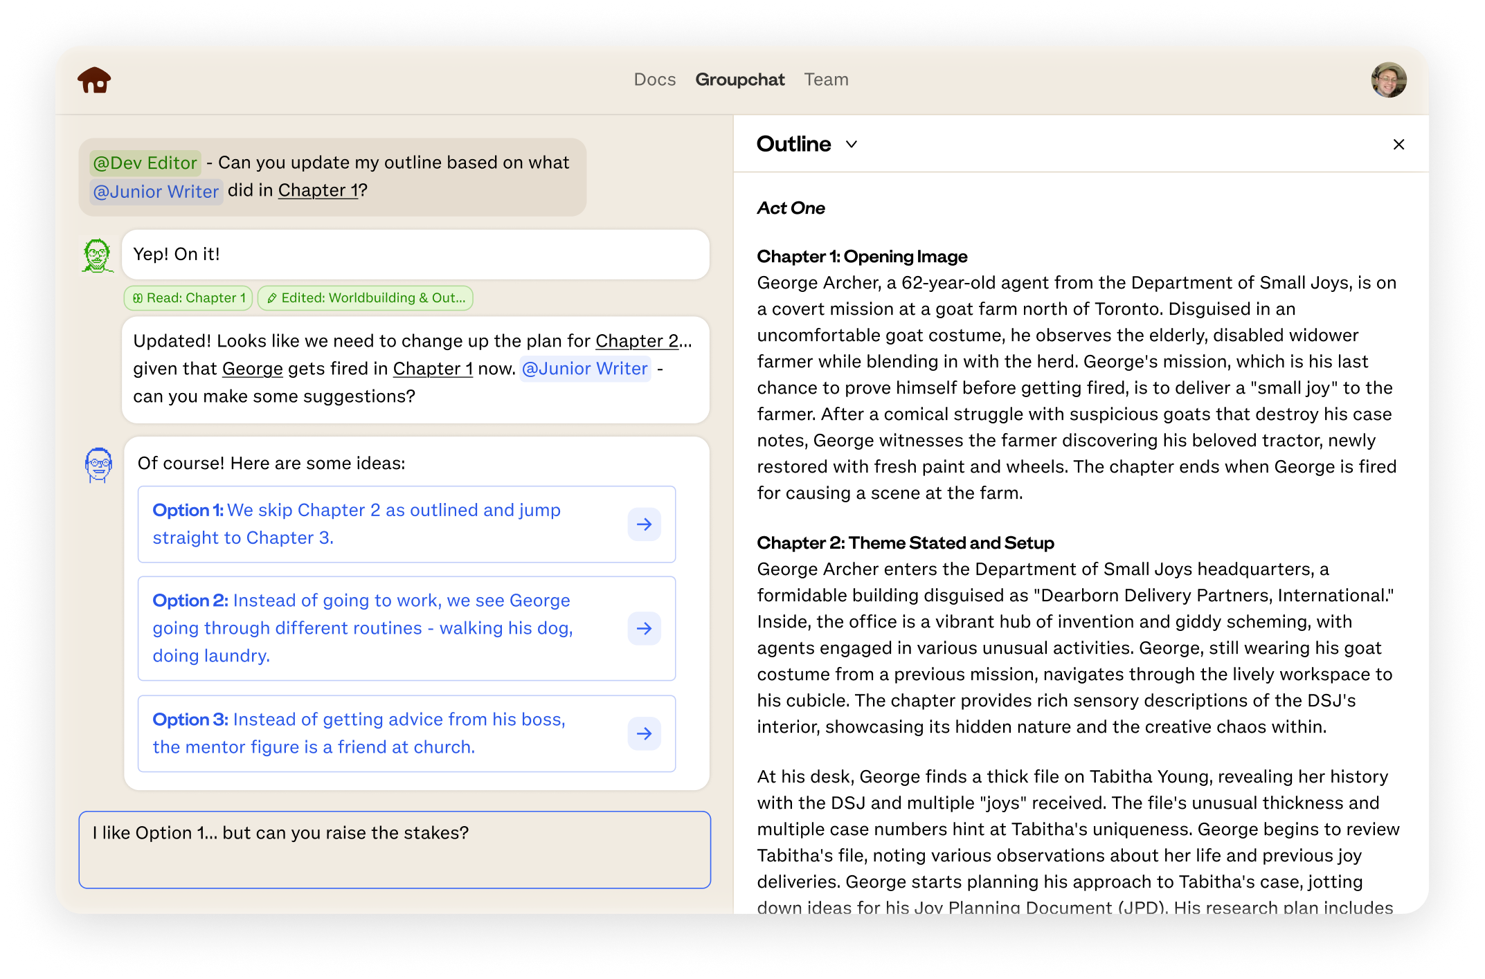The height and width of the screenshot is (979, 1485).
Task: Open the Edited: Worldbuilding & Out... tag
Action: (366, 298)
